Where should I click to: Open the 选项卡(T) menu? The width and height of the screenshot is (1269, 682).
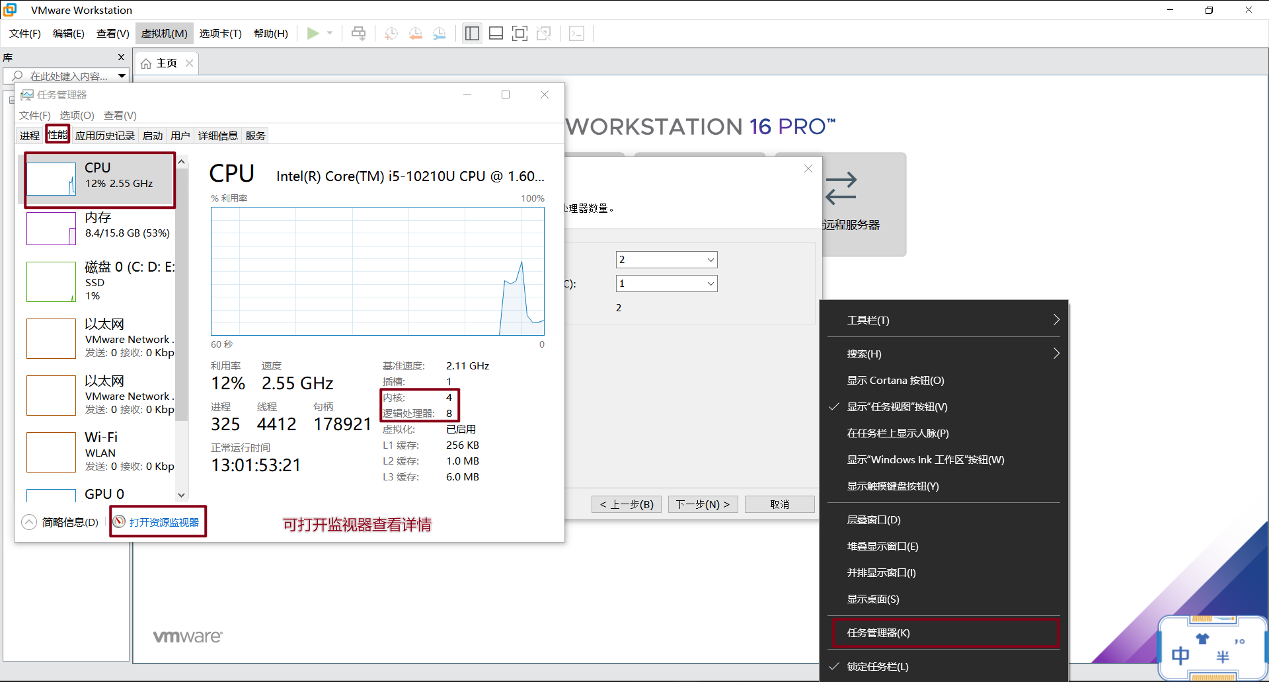pos(221,33)
